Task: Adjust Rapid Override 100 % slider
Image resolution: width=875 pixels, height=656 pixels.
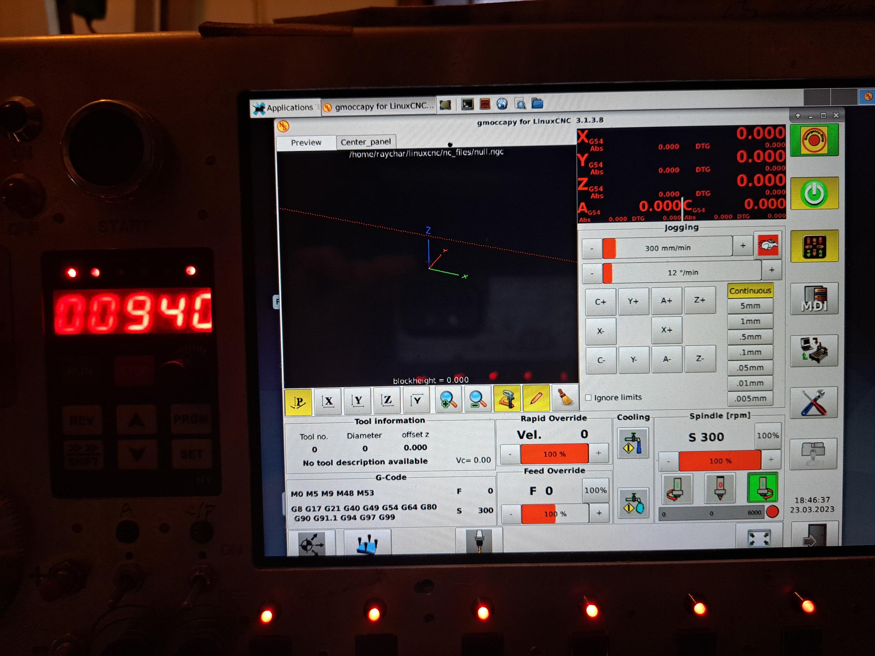Action: click(554, 454)
